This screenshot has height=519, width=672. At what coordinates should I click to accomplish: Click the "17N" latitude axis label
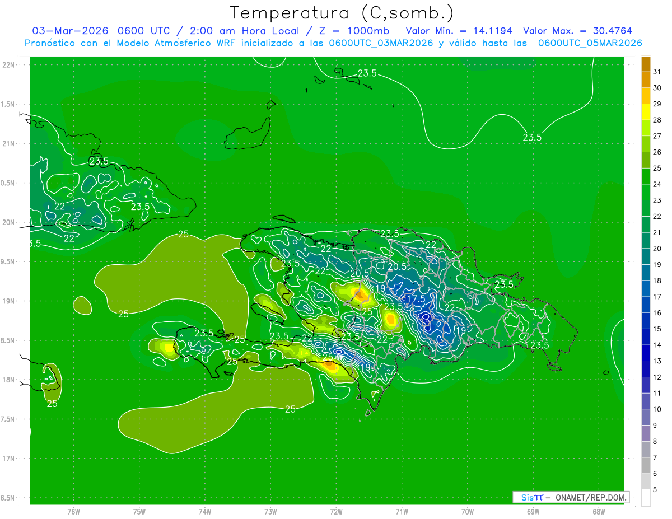click(x=8, y=459)
